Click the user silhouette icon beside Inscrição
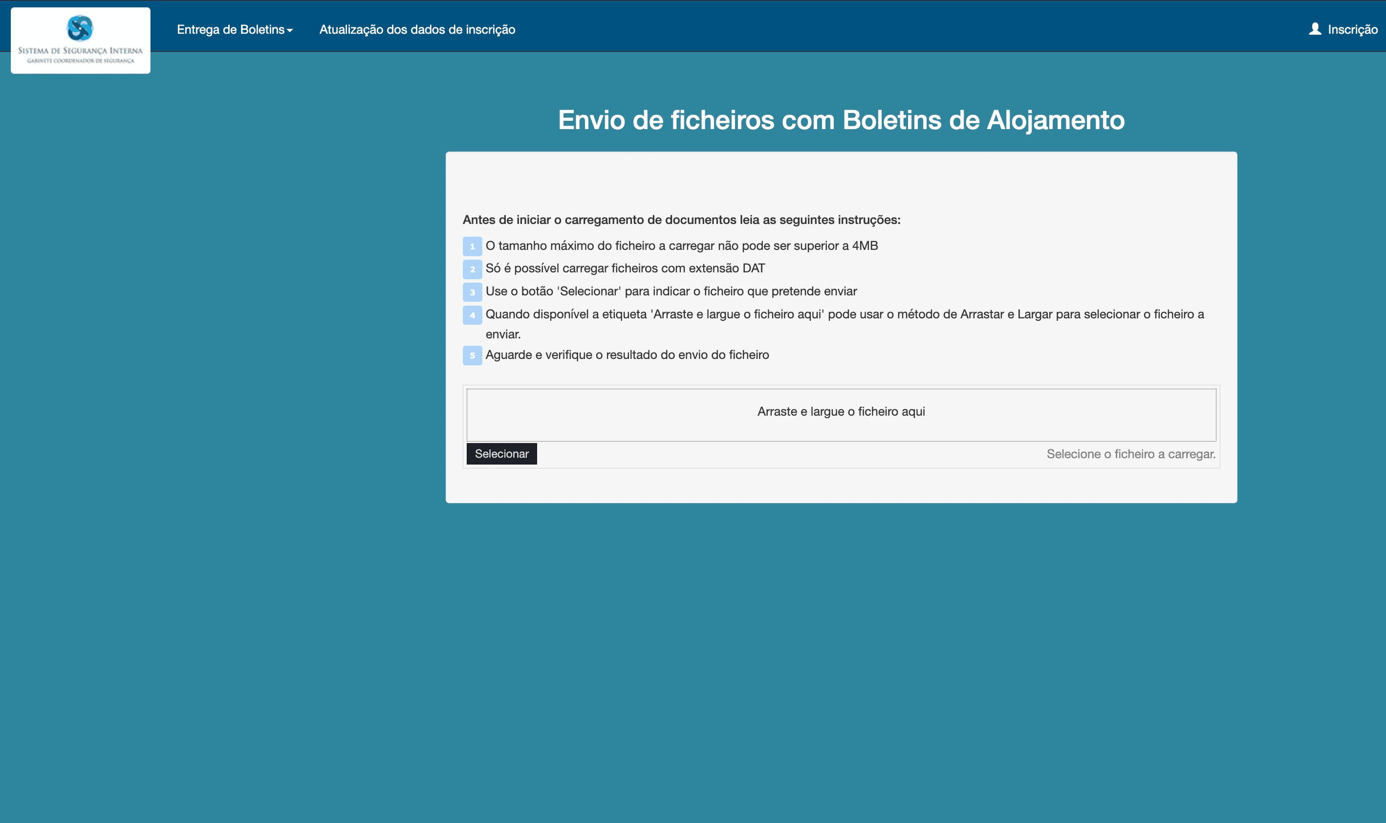Viewport: 1386px width, 823px height. [1315, 29]
